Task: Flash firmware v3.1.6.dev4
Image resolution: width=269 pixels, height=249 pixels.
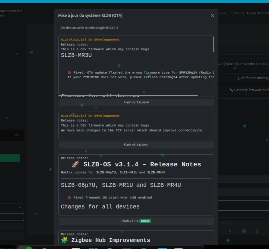Action: (x=136, y=102)
